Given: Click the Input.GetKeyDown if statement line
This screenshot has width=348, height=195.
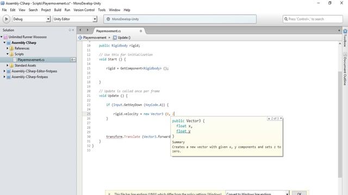Looking at the screenshot, I should pos(137,105).
